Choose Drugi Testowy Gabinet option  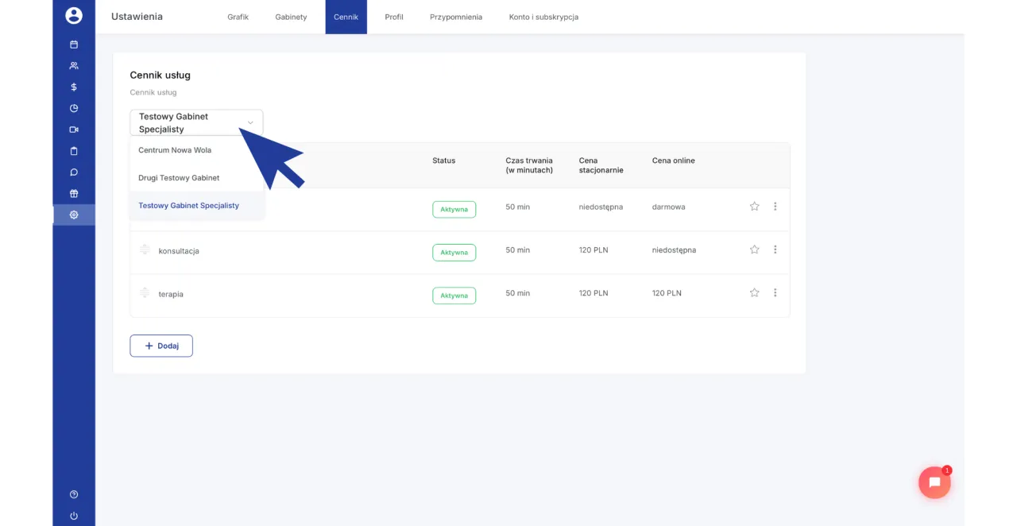[179, 178]
